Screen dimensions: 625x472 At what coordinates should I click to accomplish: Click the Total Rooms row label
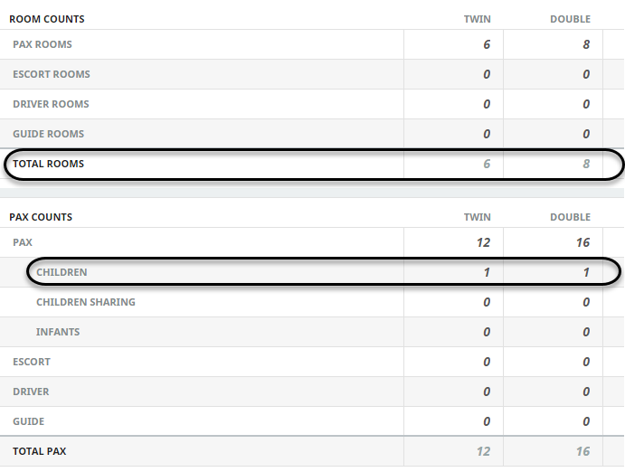tap(48, 164)
